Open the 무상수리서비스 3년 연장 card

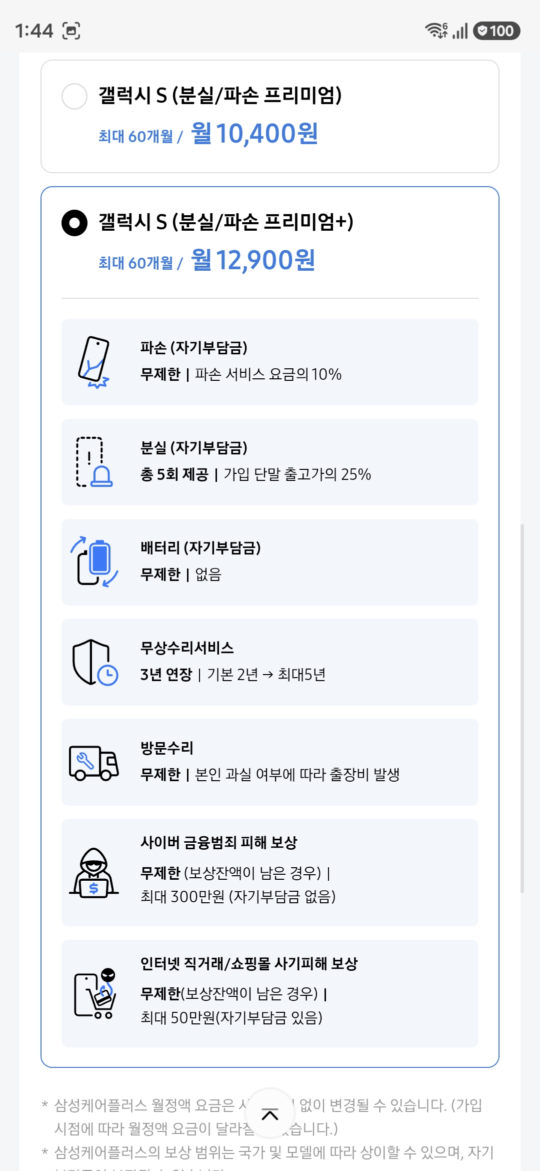[x=270, y=662]
